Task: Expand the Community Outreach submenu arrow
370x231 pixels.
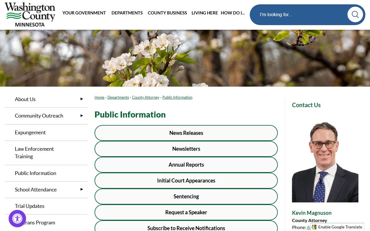Action: pyautogui.click(x=82, y=115)
